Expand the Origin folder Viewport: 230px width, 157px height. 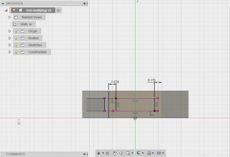coord(9,31)
